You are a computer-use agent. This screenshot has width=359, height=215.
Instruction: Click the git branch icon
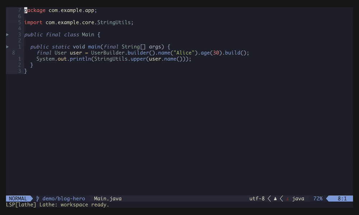point(38,199)
